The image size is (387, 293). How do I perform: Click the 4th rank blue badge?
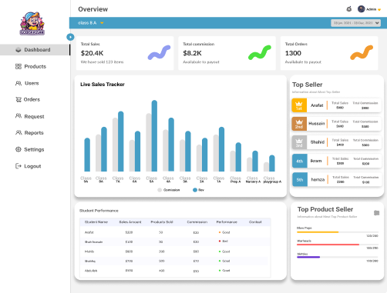(300, 161)
